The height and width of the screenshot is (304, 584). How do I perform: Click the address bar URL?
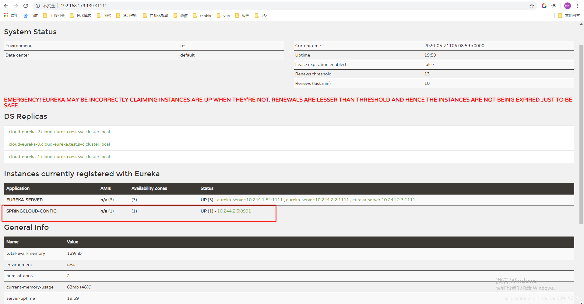(x=84, y=6)
